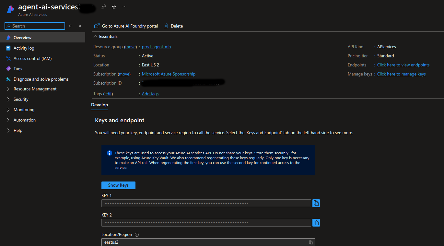This screenshot has height=246, width=444.
Task: Click the Diagnose and solve problems icon
Action: pos(8,79)
